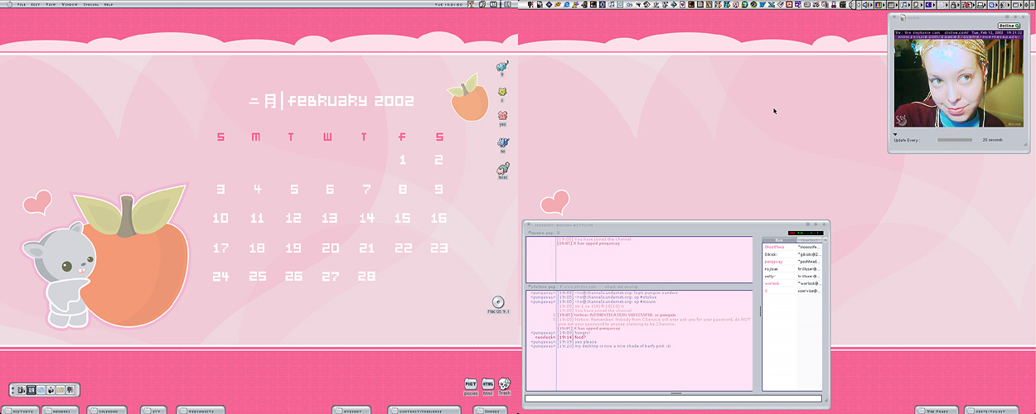
Task: Click the Online status button in the webcam window
Action: (x=1009, y=26)
